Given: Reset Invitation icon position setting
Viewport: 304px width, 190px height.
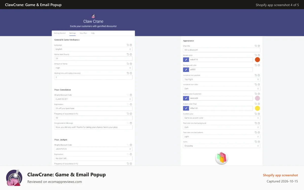Looking at the screenshot, I should tap(256, 75).
